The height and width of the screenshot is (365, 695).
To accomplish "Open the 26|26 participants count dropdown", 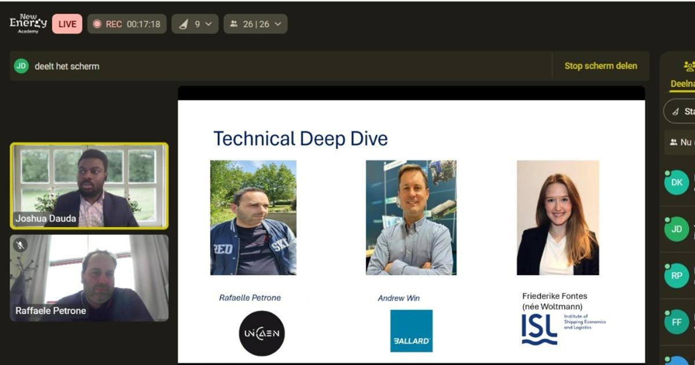I will point(255,24).
